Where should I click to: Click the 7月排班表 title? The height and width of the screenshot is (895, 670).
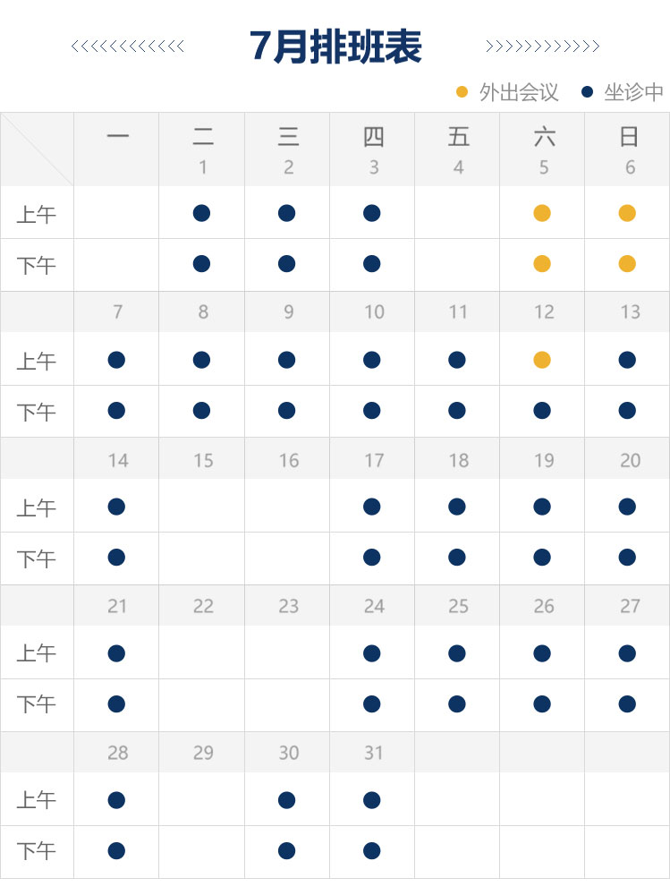[335, 47]
